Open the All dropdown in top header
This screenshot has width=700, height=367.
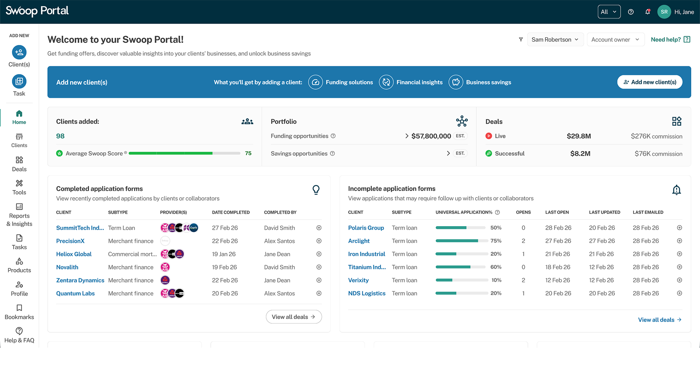[x=609, y=12]
